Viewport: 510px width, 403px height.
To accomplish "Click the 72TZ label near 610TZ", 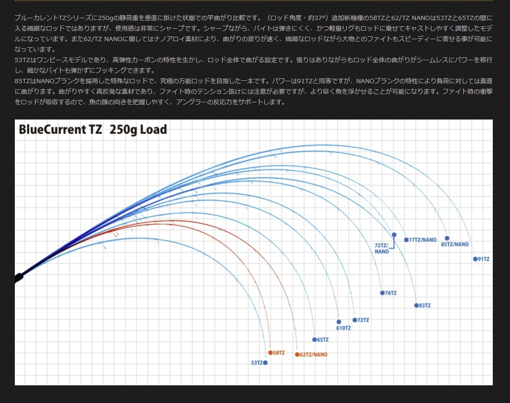I will coord(363,320).
